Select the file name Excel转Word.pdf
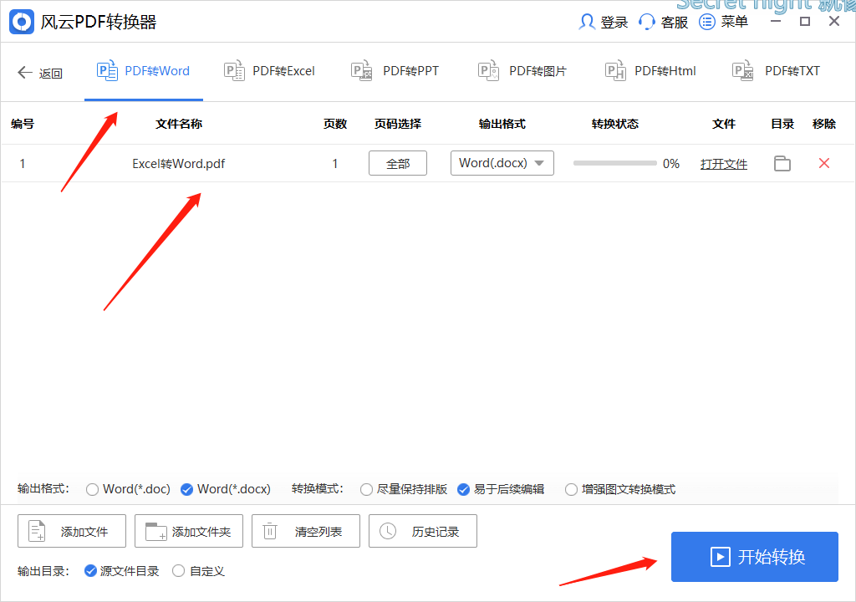The image size is (856, 602). point(179,163)
